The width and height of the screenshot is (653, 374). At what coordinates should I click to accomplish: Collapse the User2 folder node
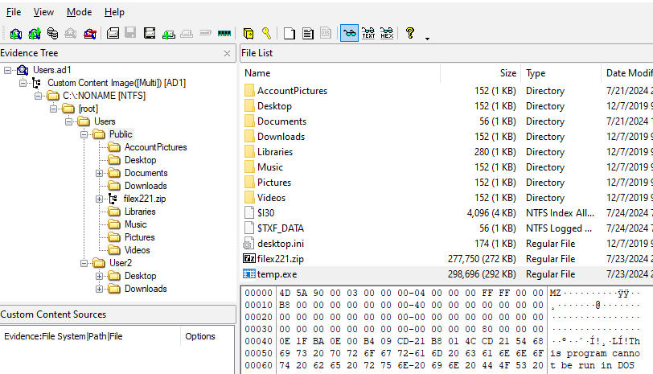point(84,263)
